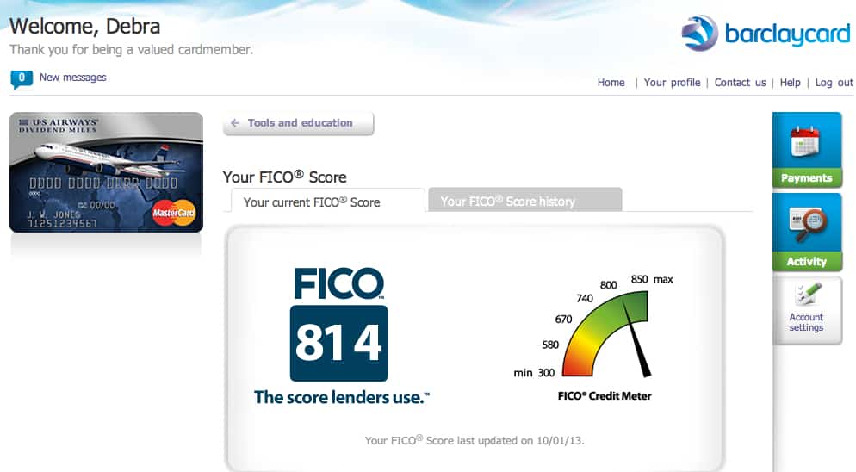856x472 pixels.
Task: Go to Home link
Action: click(611, 83)
